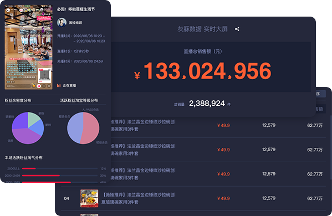Screen dimensions: 332x216
Task: Click the first product row's ¥49.9 price
Action: [x=223, y=126]
